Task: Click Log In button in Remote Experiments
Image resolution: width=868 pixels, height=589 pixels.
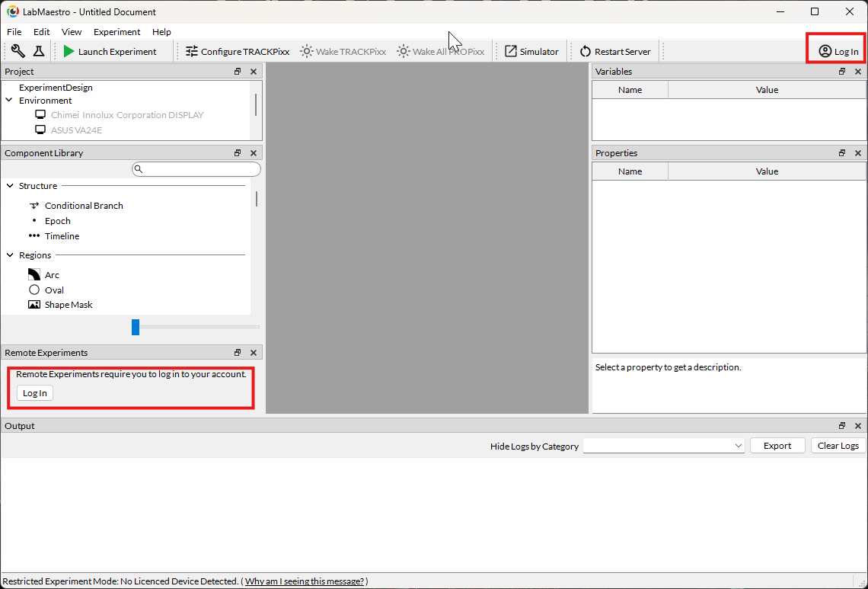Action: (x=35, y=393)
